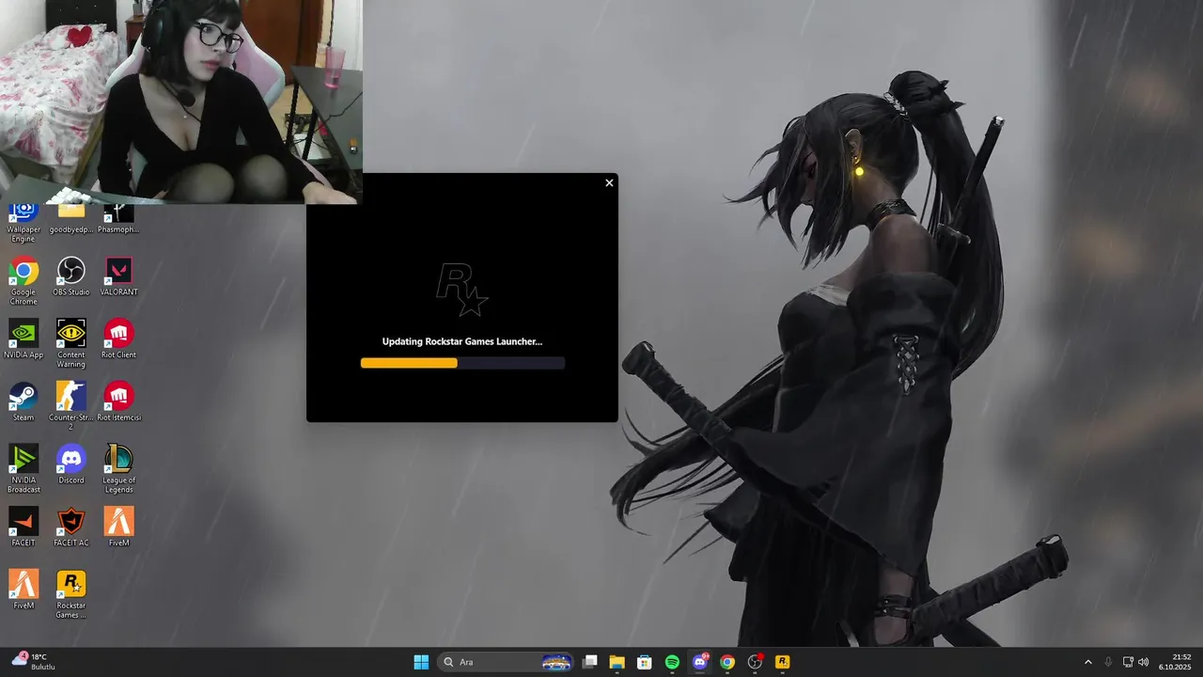Open Discord from the taskbar
Image resolution: width=1203 pixels, height=677 pixels.
pos(700,662)
